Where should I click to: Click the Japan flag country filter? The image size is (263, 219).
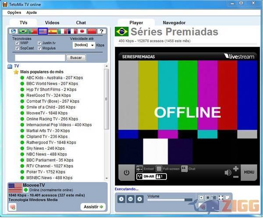82,32
